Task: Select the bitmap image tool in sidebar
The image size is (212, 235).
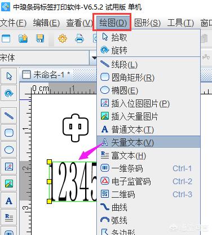Action: pyautogui.click(x=9, y=167)
